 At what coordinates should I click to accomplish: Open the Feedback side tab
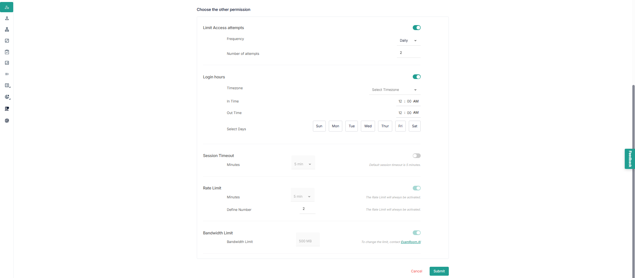[x=630, y=159]
